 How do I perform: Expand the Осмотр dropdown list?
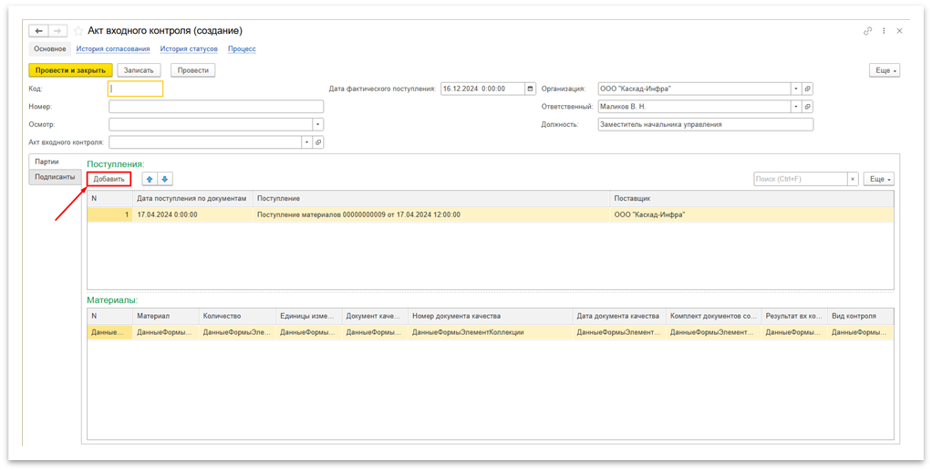click(x=317, y=124)
